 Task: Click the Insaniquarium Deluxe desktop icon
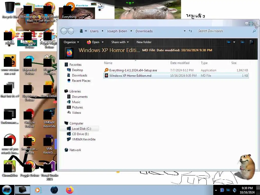[29, 144]
